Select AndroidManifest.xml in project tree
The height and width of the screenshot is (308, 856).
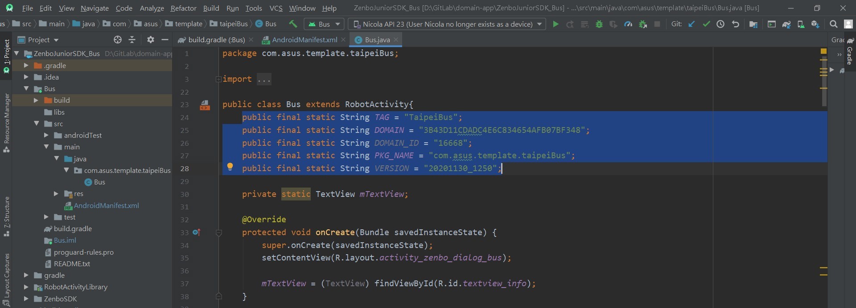102,205
